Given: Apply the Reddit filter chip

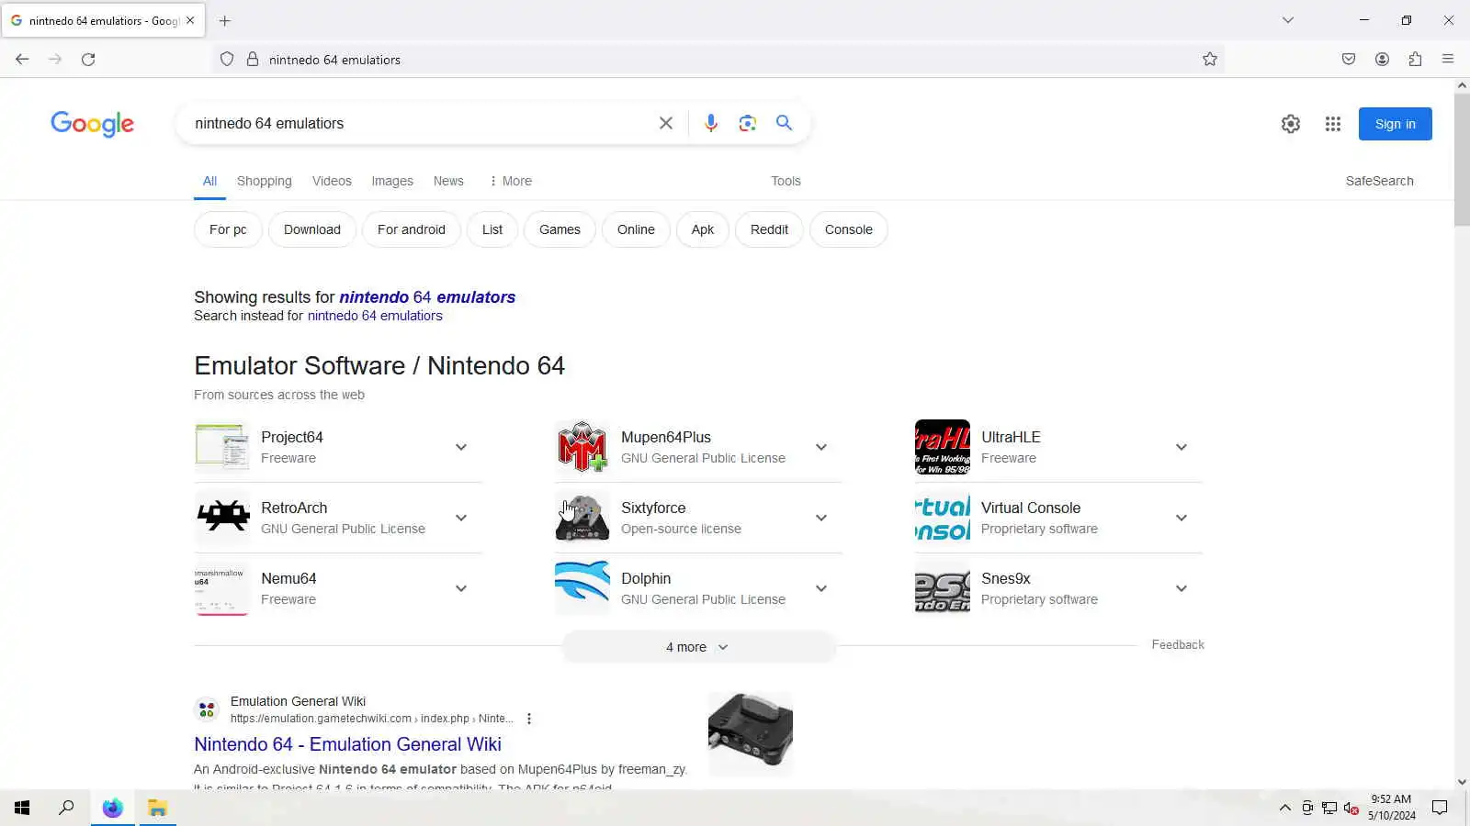Looking at the screenshot, I should tap(769, 229).
